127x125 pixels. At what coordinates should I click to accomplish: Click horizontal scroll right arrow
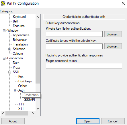pyautogui.click(x=33, y=113)
